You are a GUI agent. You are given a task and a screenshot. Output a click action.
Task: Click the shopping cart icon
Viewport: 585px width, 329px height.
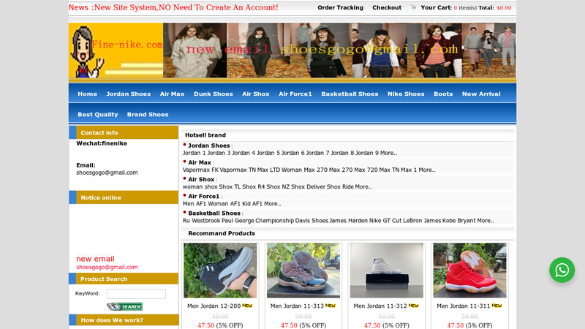point(413,7)
